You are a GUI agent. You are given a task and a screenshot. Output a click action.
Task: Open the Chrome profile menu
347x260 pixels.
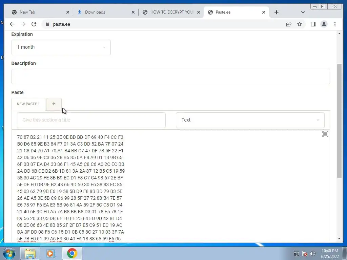(324, 24)
